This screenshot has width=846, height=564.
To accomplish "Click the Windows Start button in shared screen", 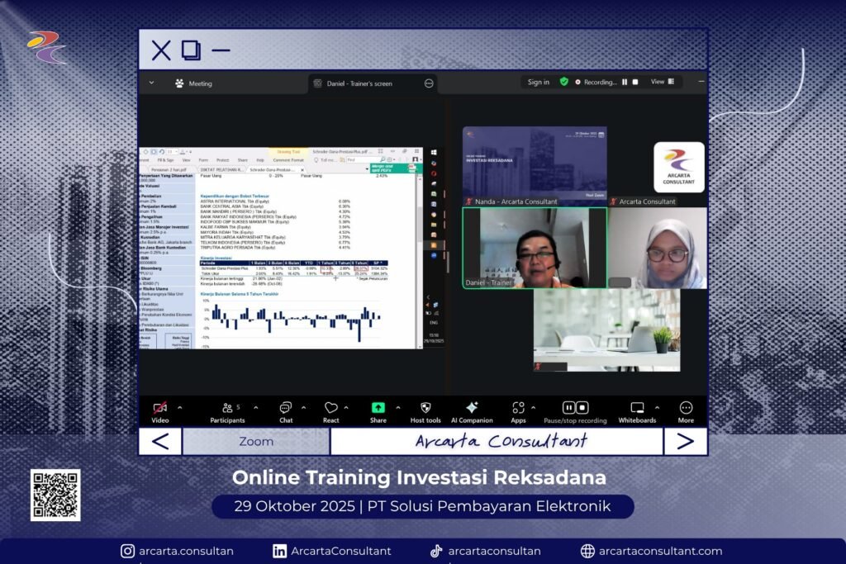I will click(x=433, y=152).
